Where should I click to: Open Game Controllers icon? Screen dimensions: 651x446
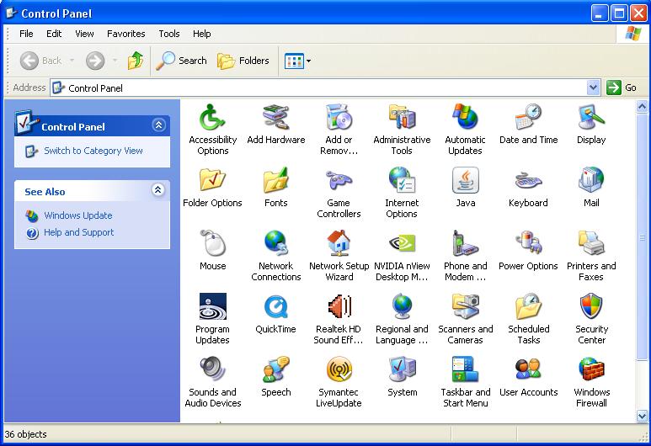(x=339, y=180)
